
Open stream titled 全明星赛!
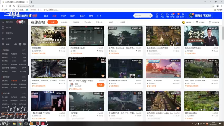point(74,113)
